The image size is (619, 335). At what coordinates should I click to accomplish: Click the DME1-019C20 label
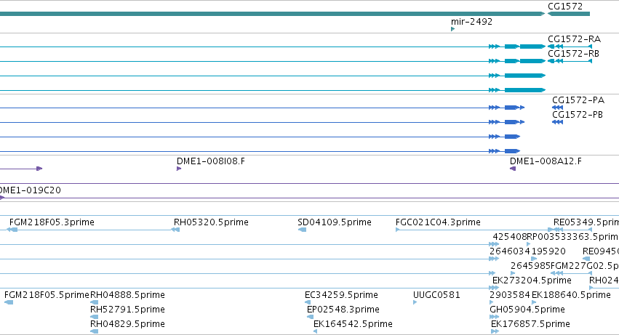click(x=31, y=190)
